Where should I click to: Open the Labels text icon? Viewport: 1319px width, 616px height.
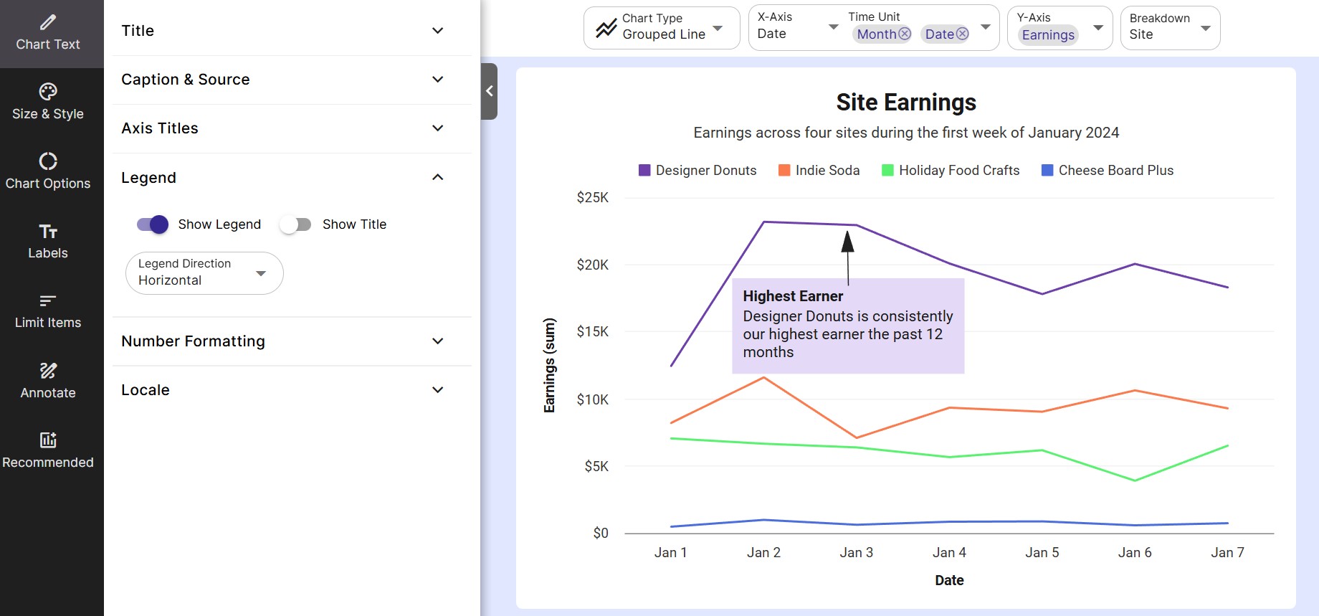click(48, 232)
